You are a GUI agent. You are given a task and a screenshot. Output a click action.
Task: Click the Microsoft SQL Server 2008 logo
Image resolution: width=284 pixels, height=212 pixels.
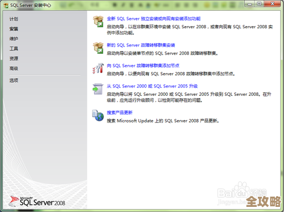click(37, 201)
